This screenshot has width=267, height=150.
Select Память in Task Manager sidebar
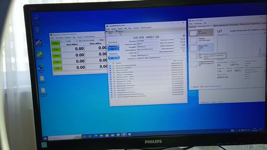pyautogui.click(x=201, y=40)
